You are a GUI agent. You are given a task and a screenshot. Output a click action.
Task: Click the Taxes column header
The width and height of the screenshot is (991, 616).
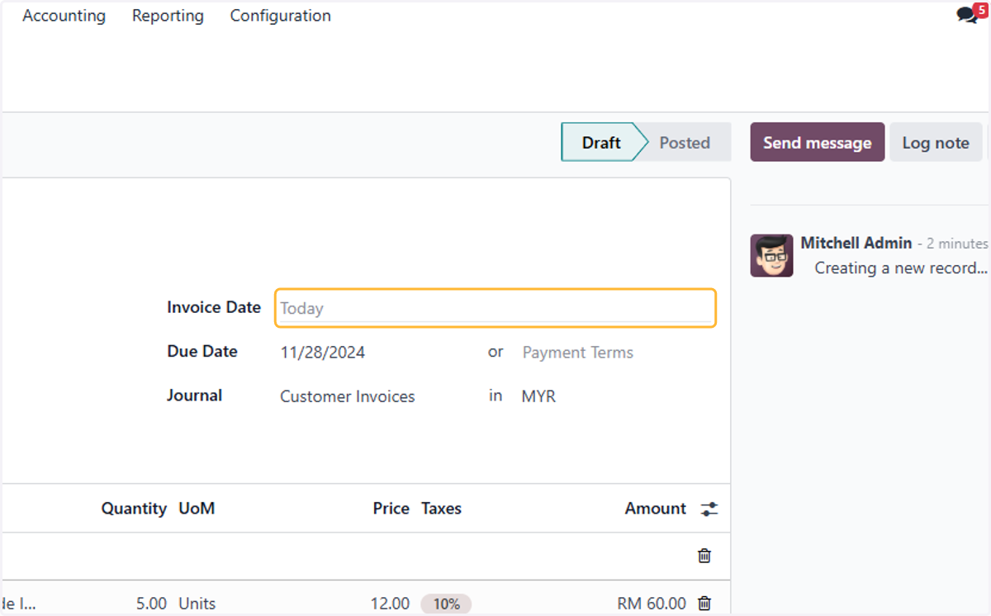[441, 509]
